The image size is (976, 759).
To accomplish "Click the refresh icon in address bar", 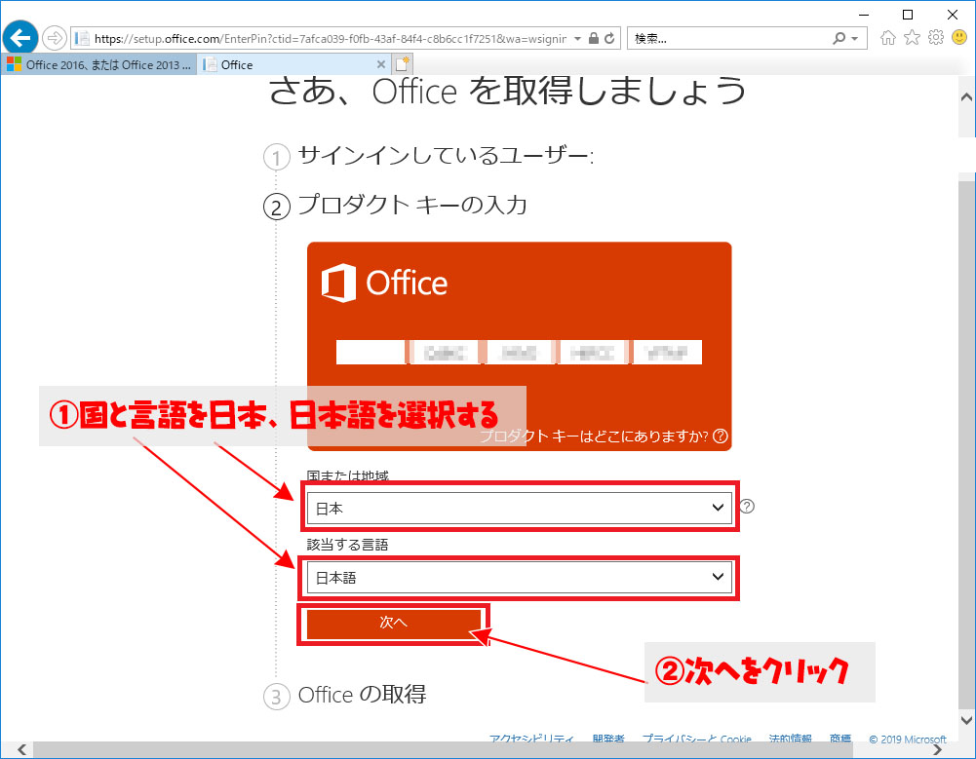I will [609, 39].
